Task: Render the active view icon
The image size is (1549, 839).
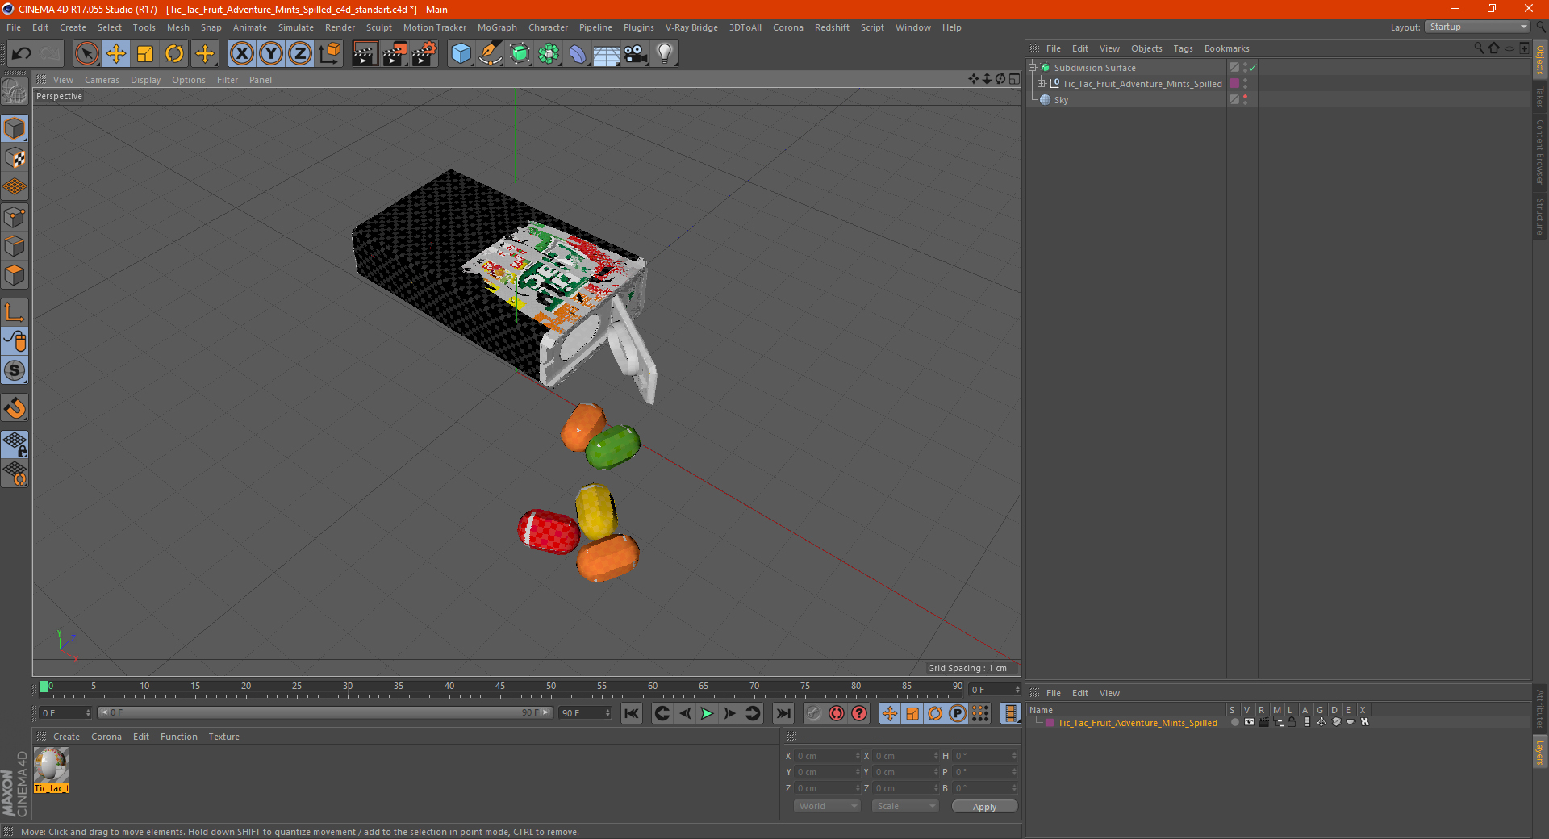Action: click(x=365, y=54)
